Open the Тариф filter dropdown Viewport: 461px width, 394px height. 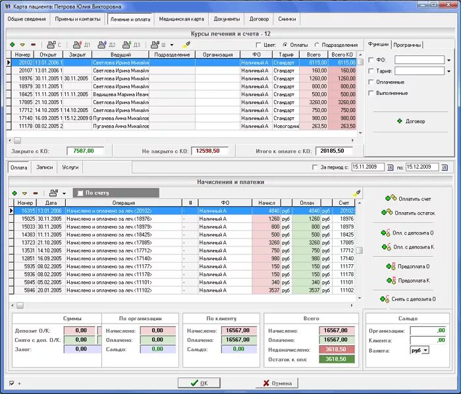tap(448, 71)
